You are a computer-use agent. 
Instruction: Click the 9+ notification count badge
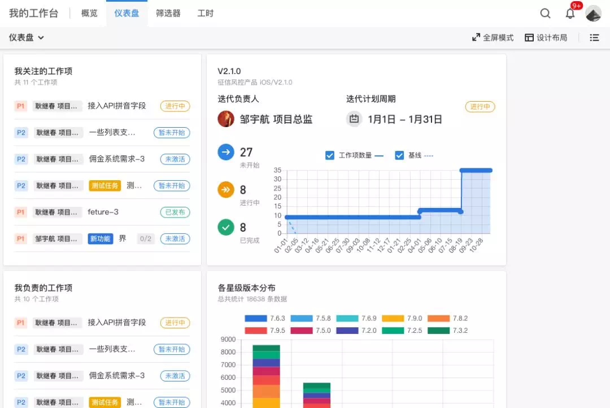tap(577, 6)
